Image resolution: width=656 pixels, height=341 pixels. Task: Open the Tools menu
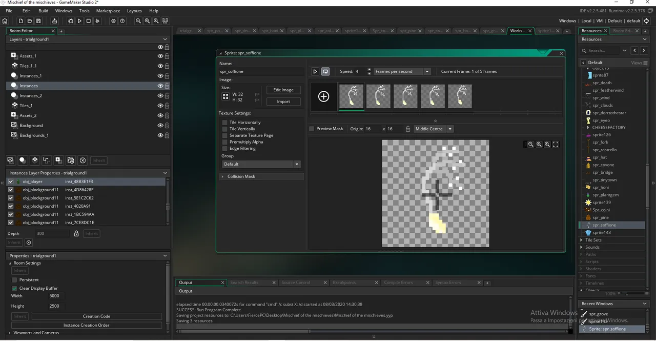point(84,11)
